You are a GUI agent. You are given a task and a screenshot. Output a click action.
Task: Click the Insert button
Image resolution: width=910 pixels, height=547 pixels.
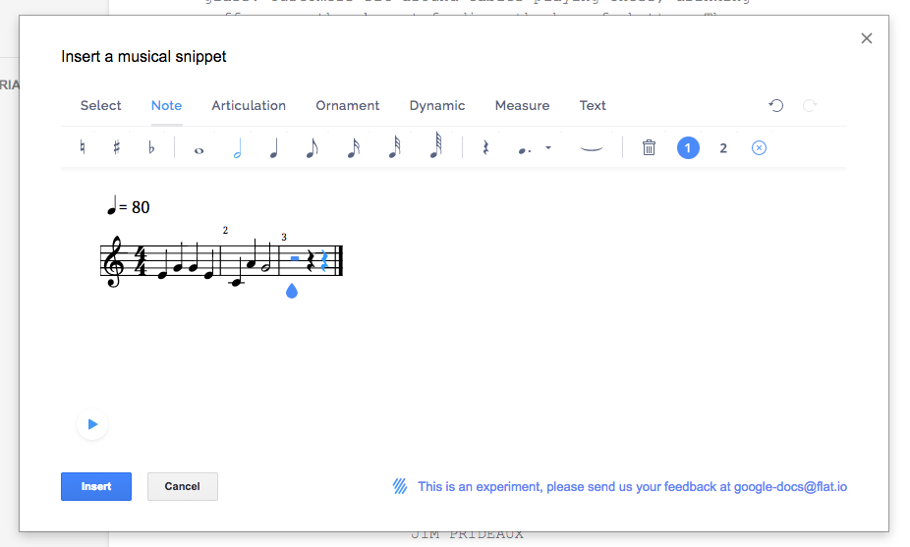click(96, 486)
